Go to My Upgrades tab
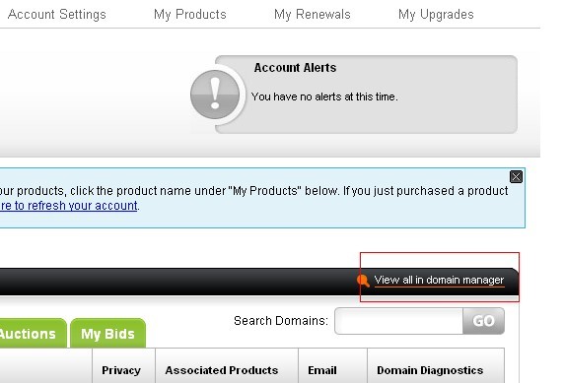 click(x=436, y=15)
